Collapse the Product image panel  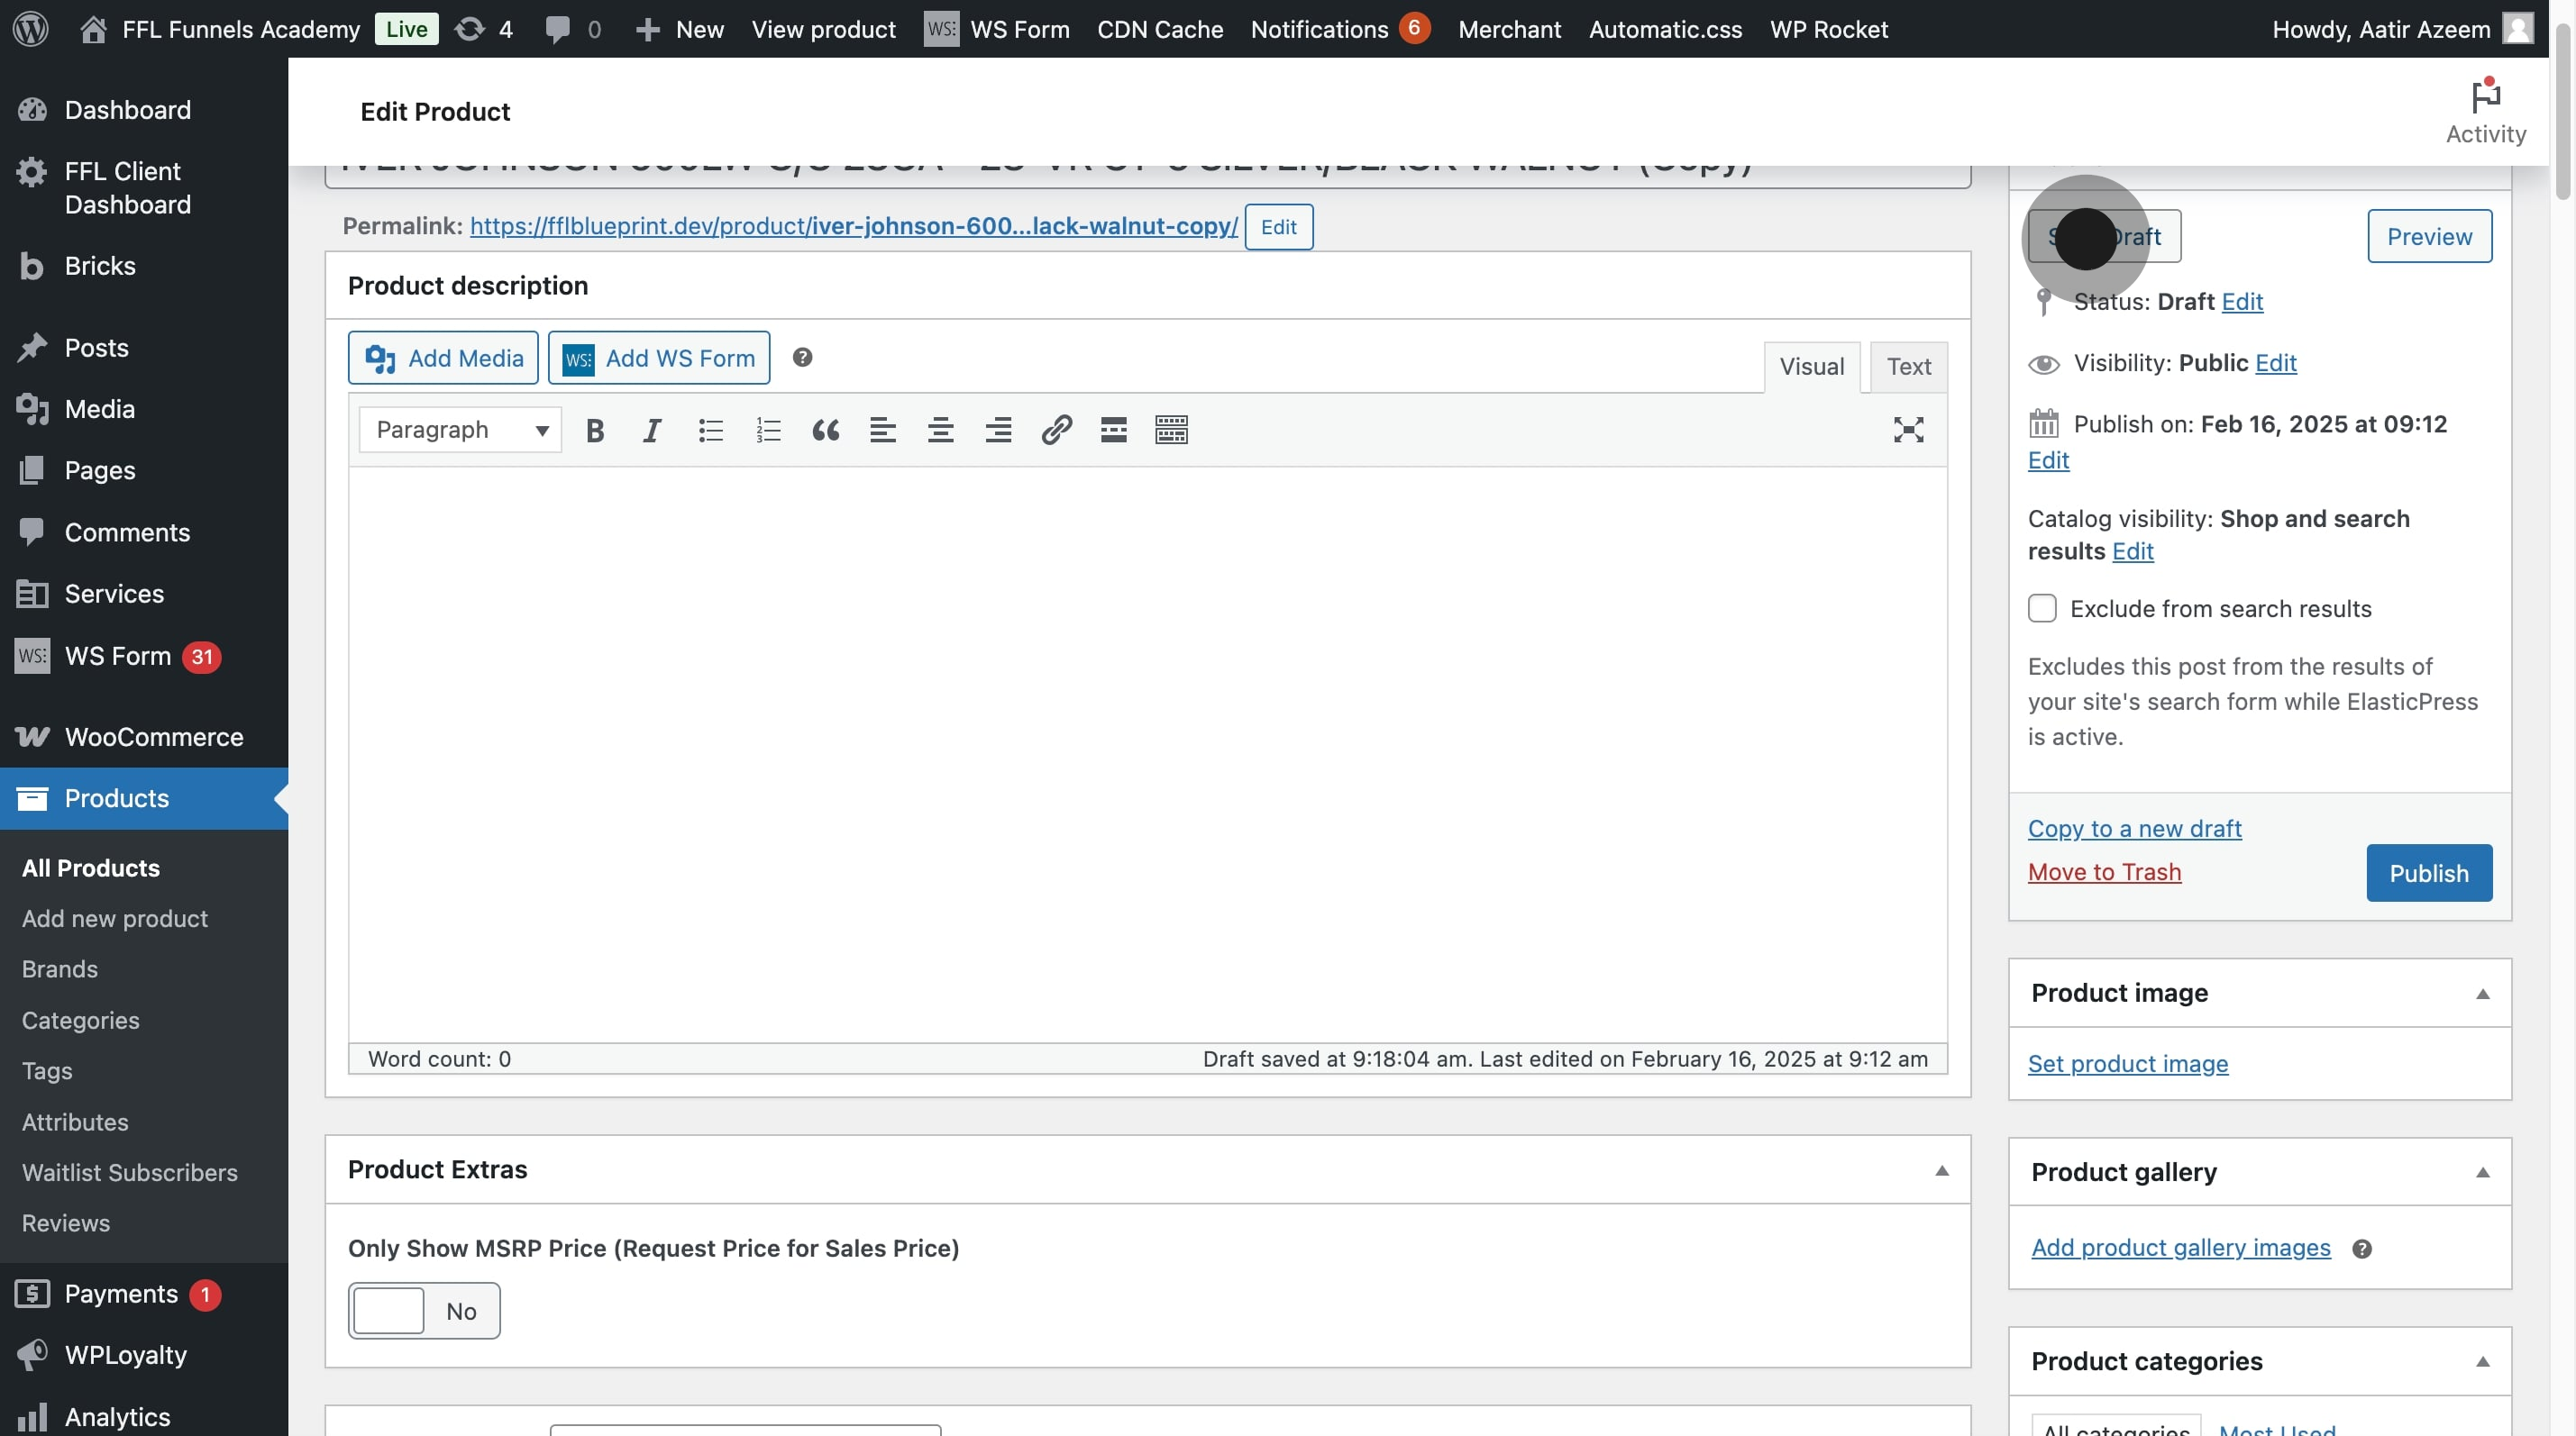[x=2482, y=994]
